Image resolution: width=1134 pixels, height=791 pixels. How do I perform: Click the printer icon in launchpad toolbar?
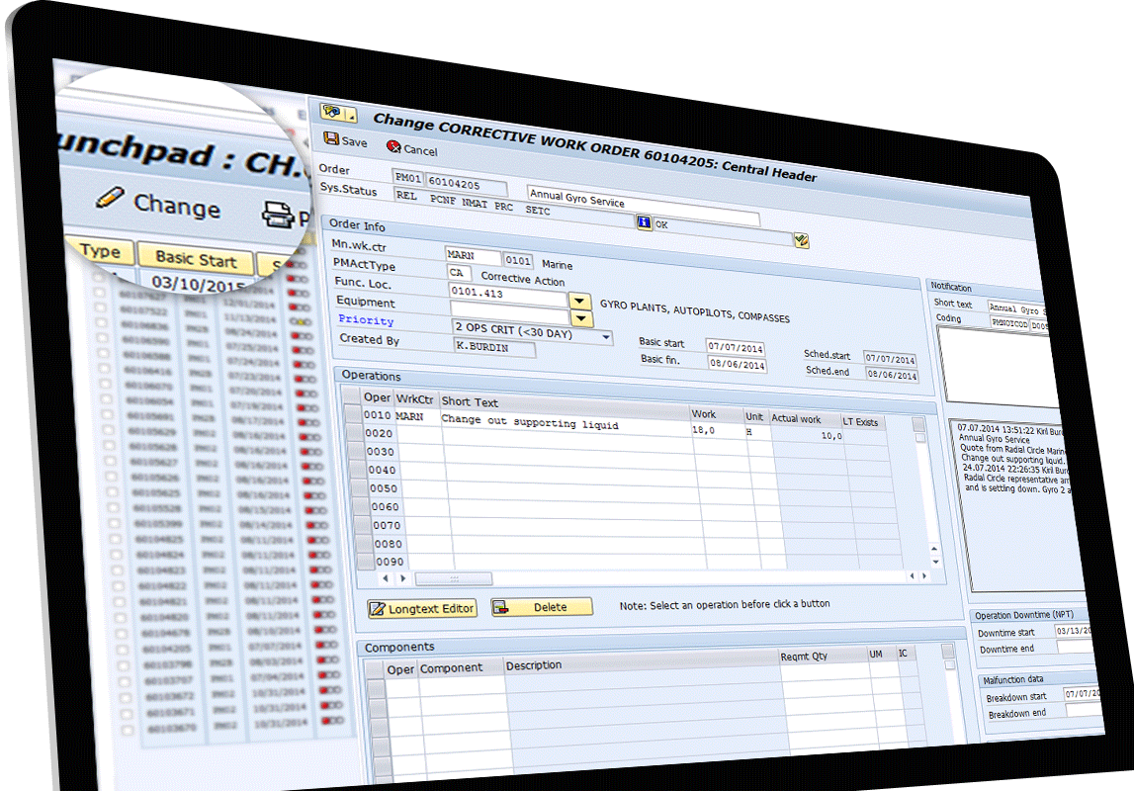coord(276,213)
